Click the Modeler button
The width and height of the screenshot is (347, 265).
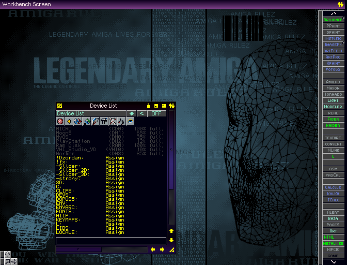click(x=333, y=107)
